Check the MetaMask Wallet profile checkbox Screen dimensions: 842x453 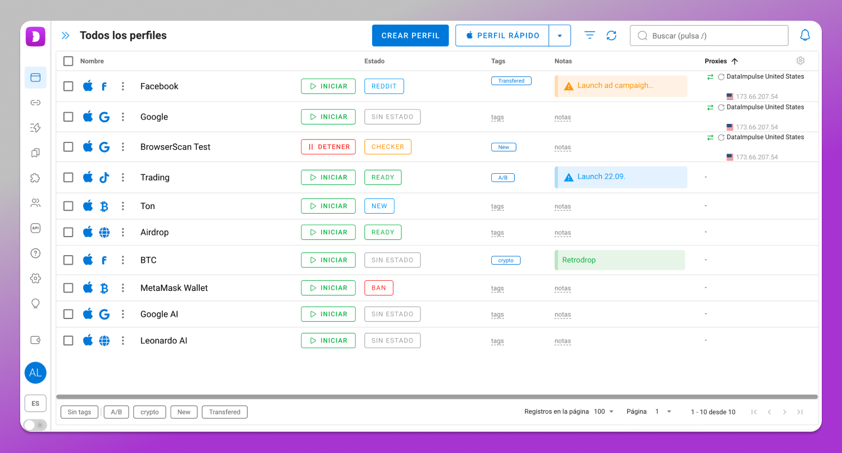pyautogui.click(x=68, y=288)
